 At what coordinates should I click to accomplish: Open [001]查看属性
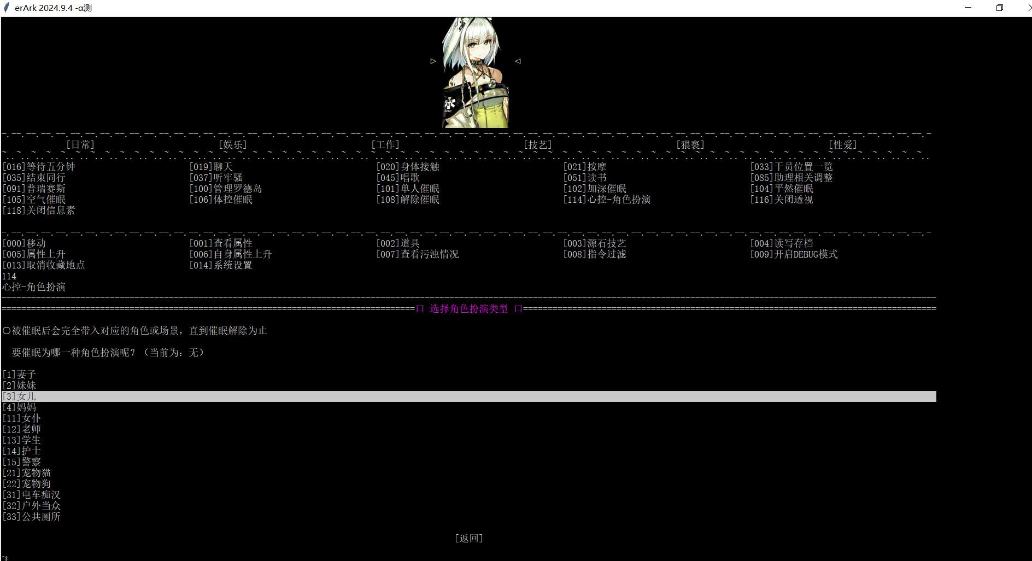(221, 243)
